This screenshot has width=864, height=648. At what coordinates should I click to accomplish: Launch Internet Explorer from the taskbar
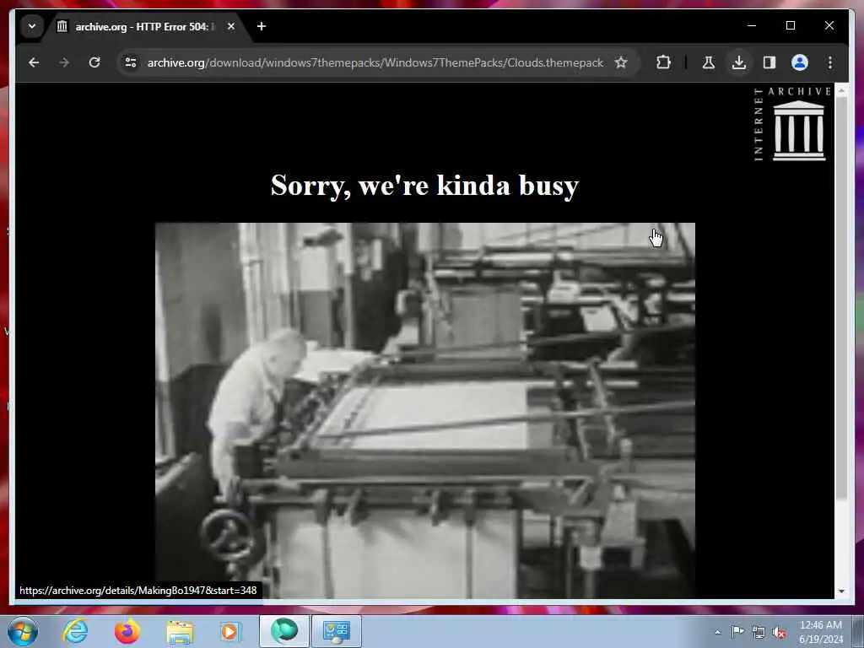75,631
